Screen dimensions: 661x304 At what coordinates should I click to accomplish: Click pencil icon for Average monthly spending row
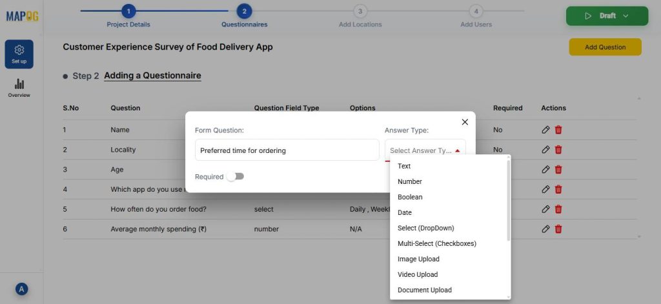tap(545, 228)
